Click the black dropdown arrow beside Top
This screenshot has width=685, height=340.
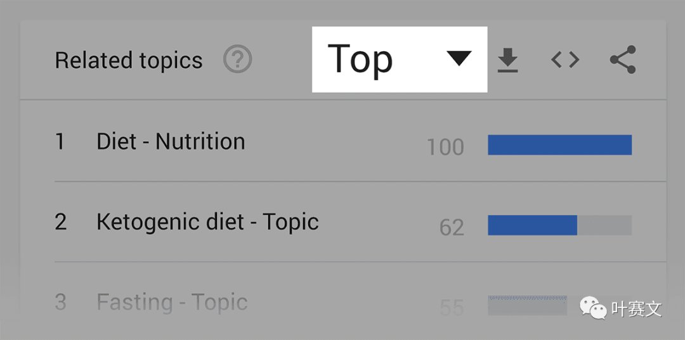459,58
